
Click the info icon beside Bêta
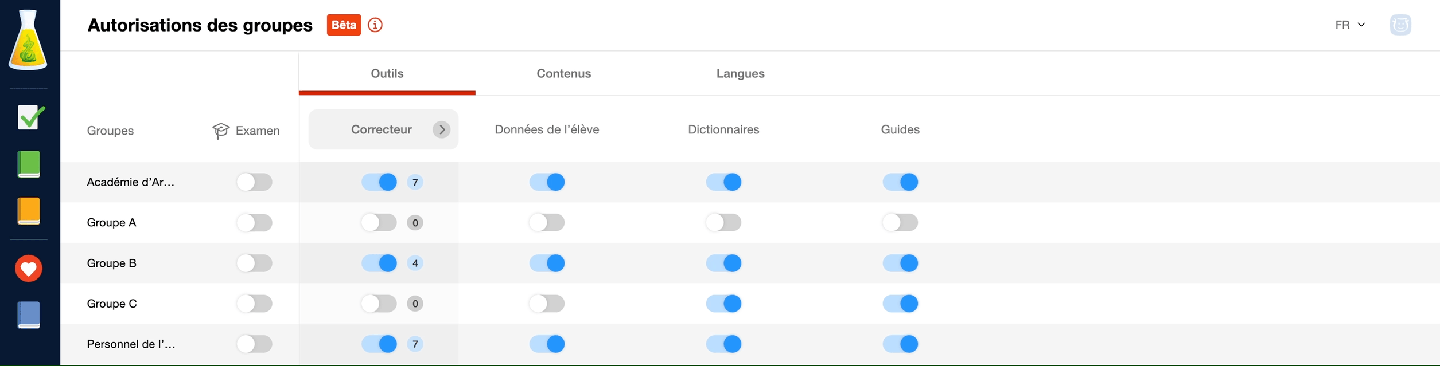point(375,25)
